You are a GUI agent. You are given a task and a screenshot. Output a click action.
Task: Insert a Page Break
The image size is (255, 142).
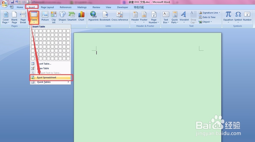point(23,17)
